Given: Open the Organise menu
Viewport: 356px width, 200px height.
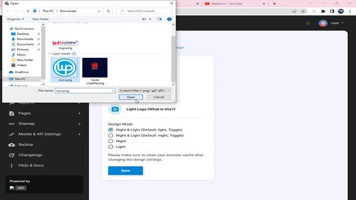Looking at the screenshot, I should [16, 19].
